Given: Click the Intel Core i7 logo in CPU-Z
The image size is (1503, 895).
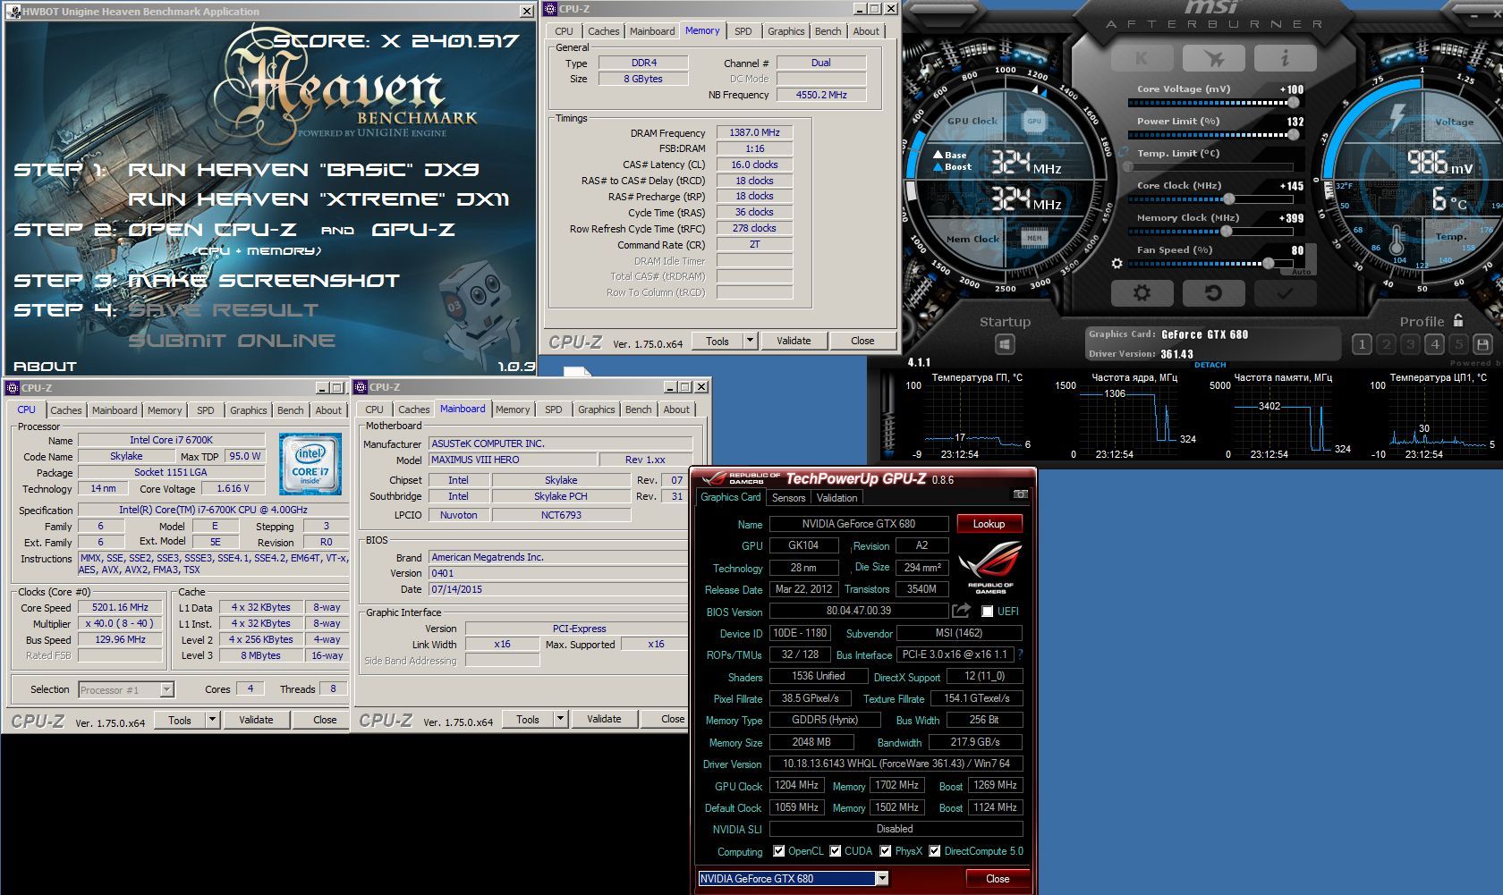Looking at the screenshot, I should (x=310, y=464).
